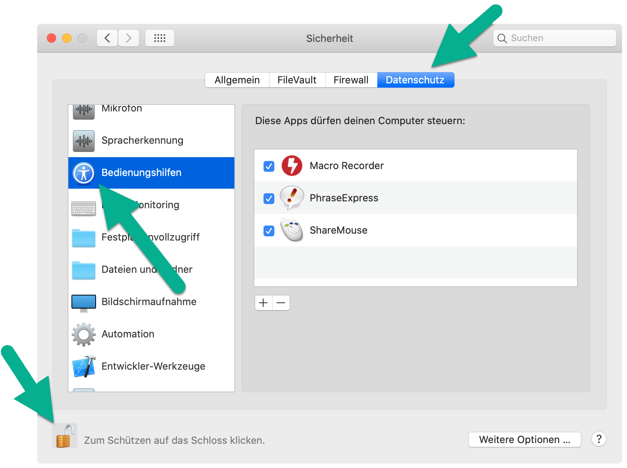Open the FileVault tab
Screen dimensions: 627x468
297,80
